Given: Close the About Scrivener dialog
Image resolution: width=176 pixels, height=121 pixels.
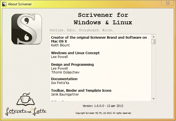Looking at the screenshot, I should pos(168,3).
